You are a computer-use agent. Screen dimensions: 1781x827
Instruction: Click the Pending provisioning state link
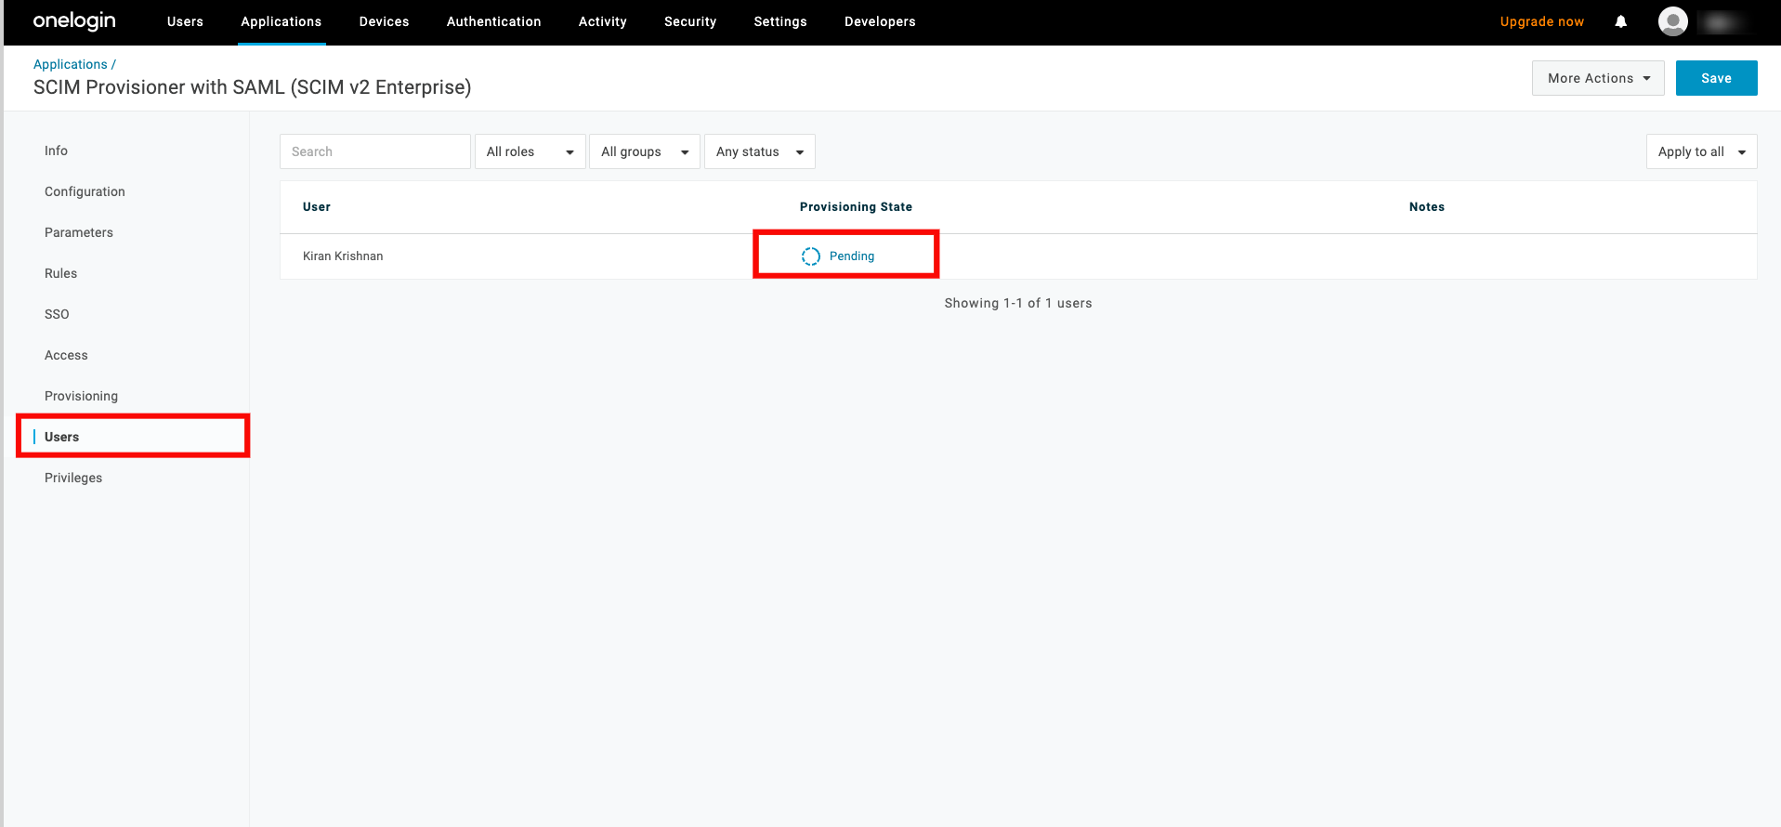click(x=852, y=256)
